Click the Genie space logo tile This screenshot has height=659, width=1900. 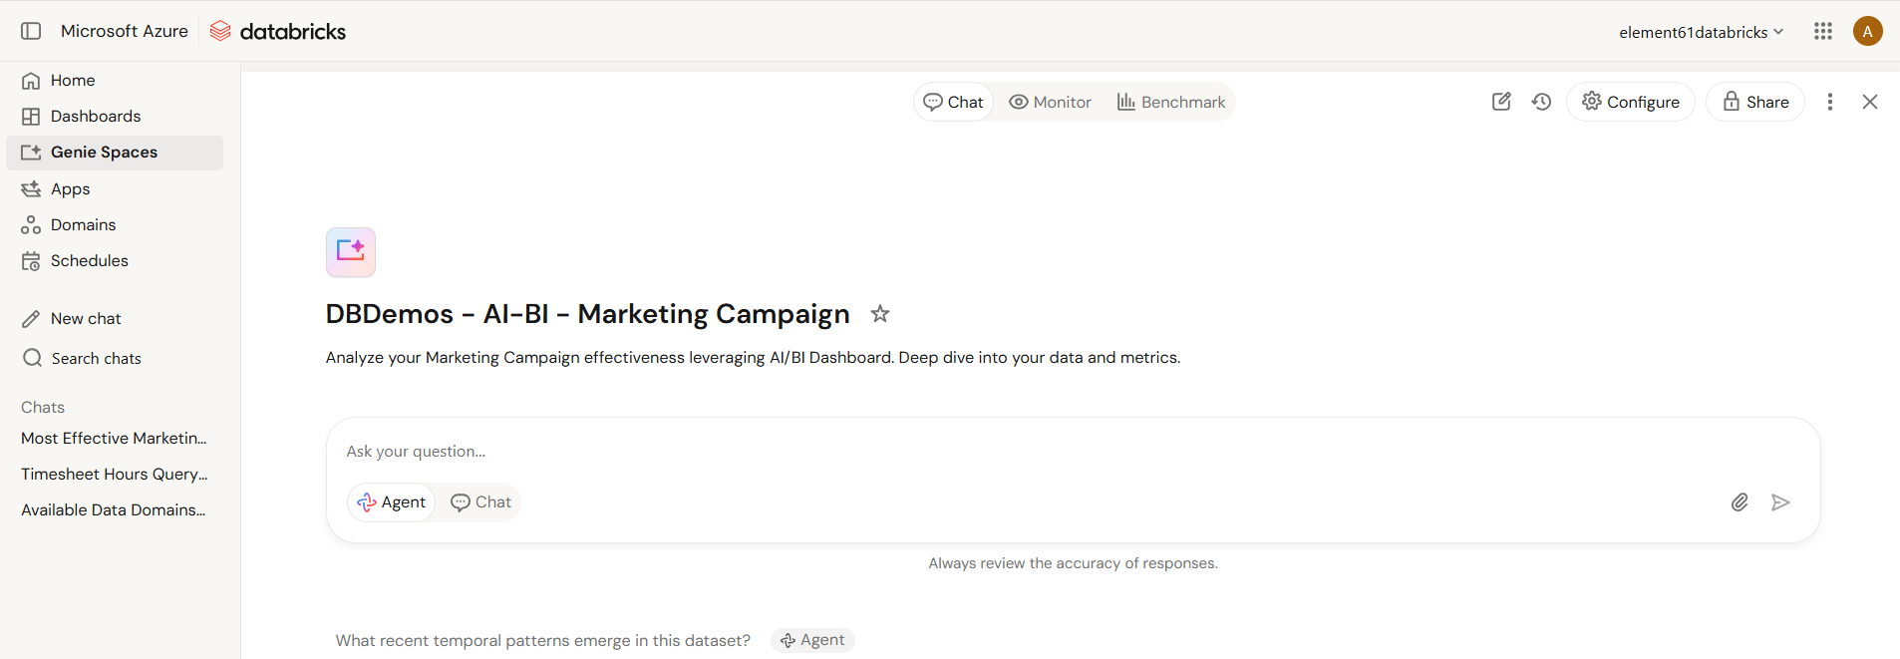click(351, 252)
